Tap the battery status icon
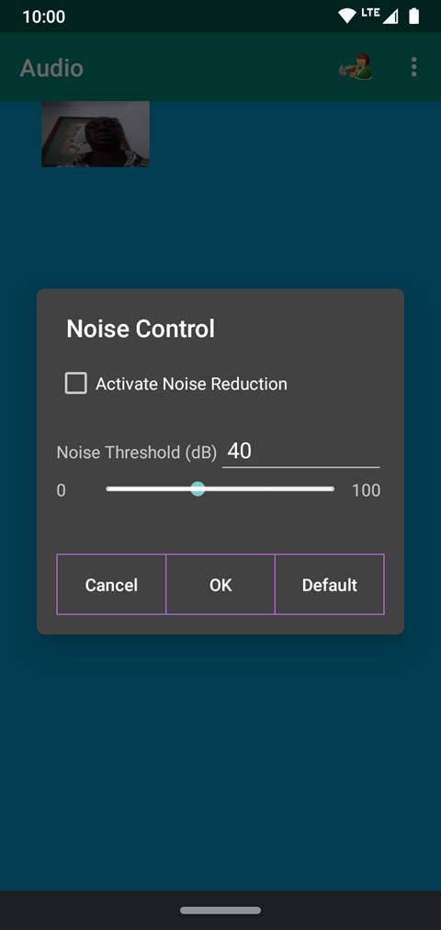 413,16
